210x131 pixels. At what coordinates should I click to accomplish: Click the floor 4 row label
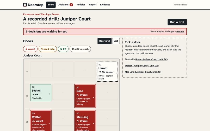click(x=27, y=72)
